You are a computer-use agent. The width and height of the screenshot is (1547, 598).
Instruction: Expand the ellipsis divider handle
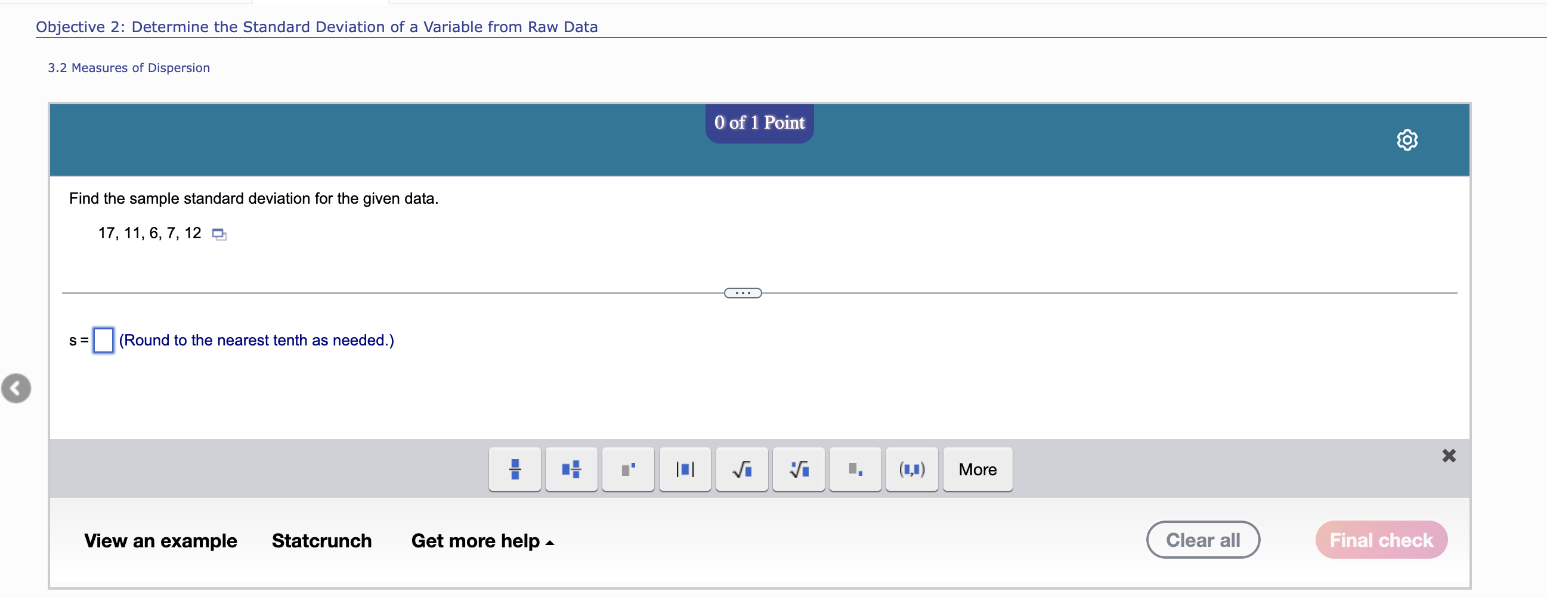pyautogui.click(x=742, y=292)
